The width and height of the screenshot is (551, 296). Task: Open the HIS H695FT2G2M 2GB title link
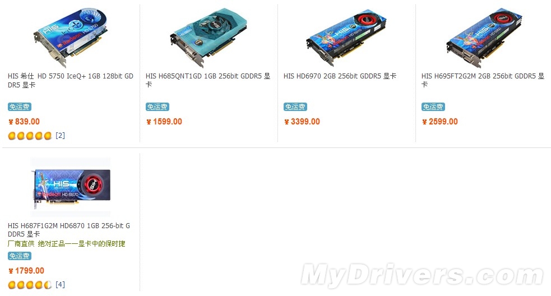tap(483, 80)
